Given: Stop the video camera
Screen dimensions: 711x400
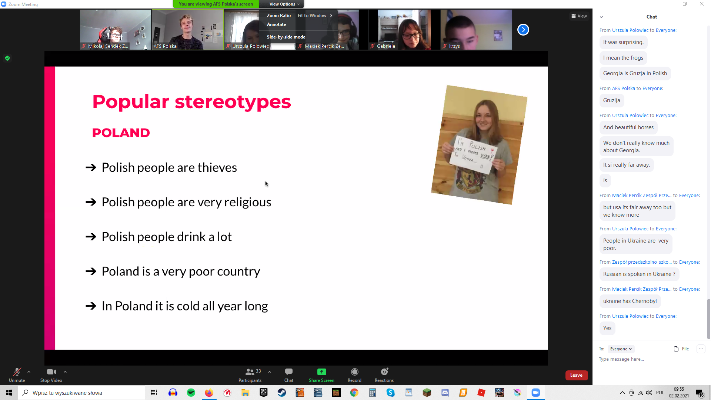Looking at the screenshot, I should [51, 375].
